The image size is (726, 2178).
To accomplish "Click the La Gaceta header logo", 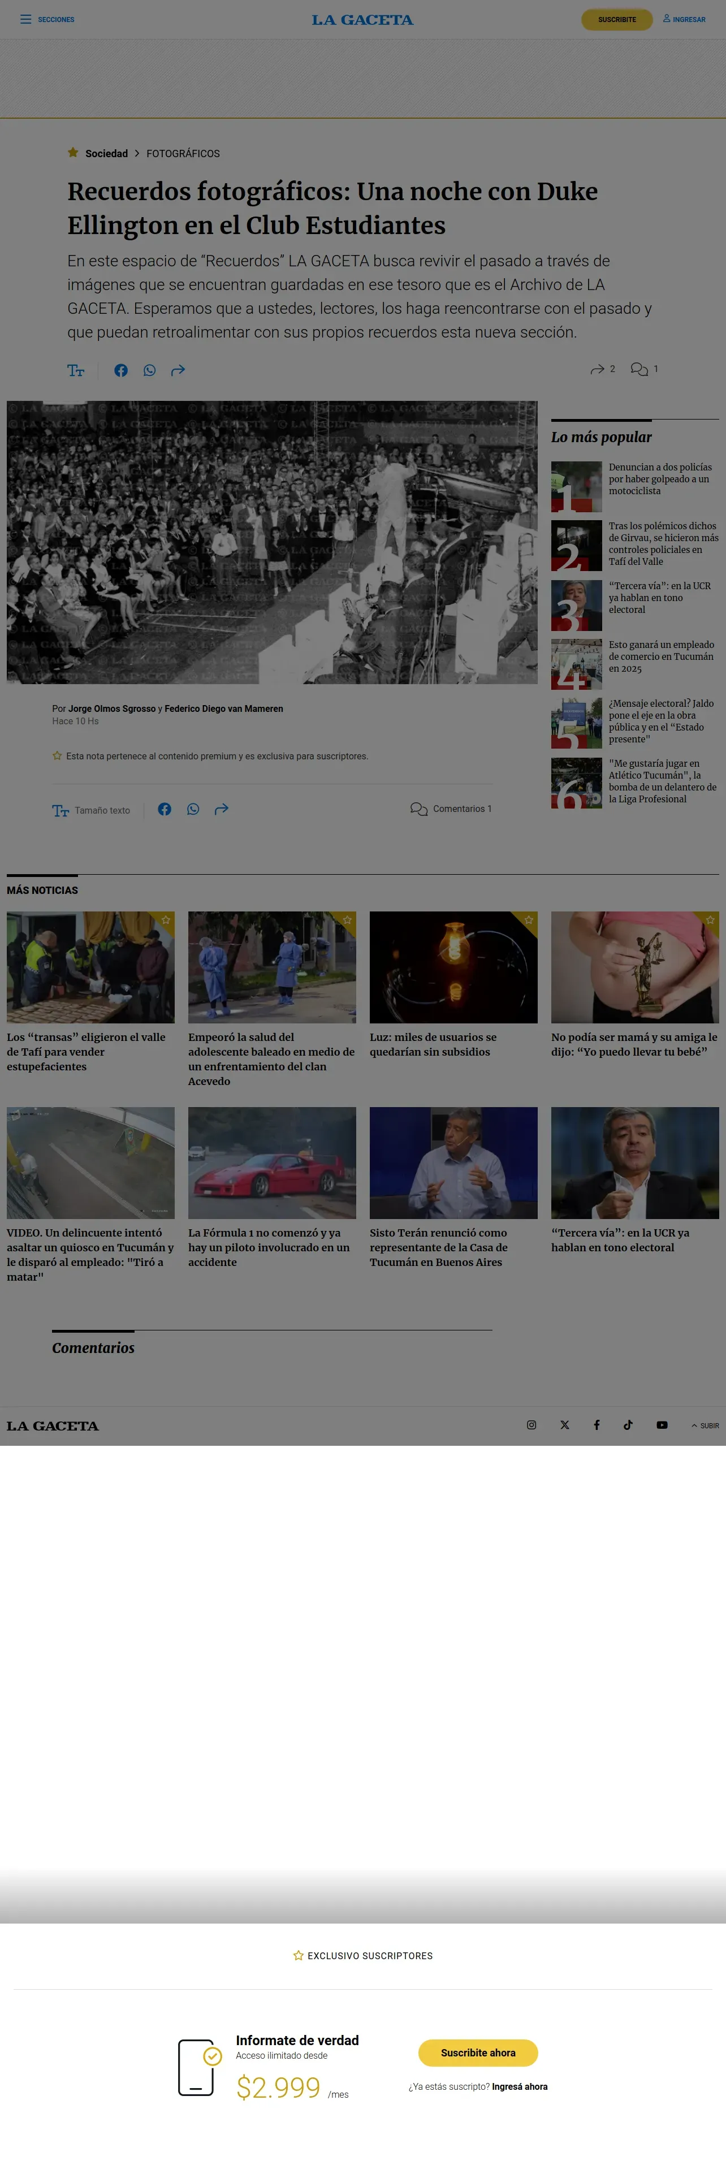I will pos(362,19).
